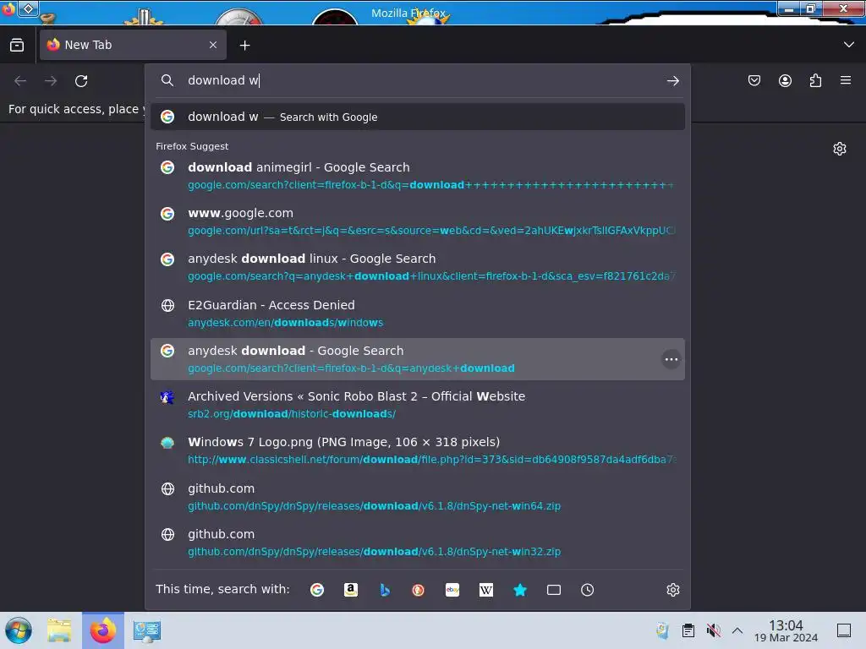Search this time with Google

point(317,590)
